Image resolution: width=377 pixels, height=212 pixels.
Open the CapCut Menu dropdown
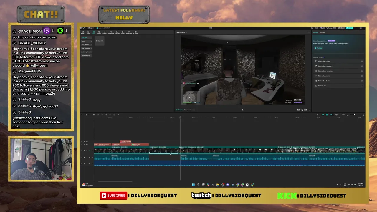pos(91,28)
